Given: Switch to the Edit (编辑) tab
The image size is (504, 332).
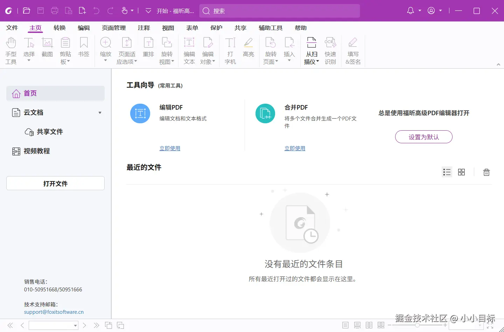Looking at the screenshot, I should tap(84, 28).
